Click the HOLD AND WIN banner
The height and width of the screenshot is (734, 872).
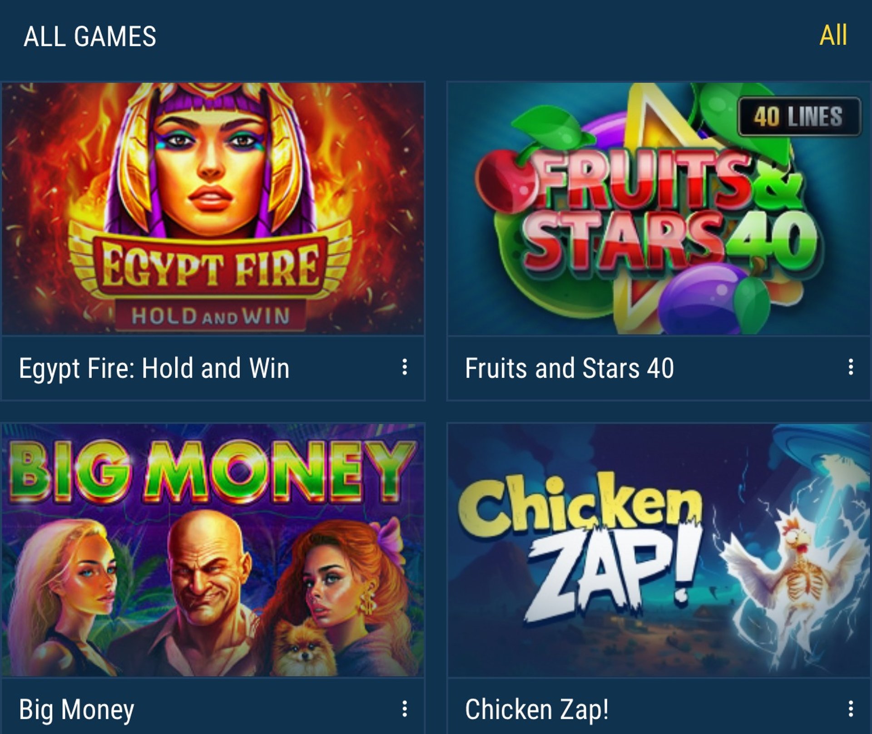pyautogui.click(x=210, y=315)
